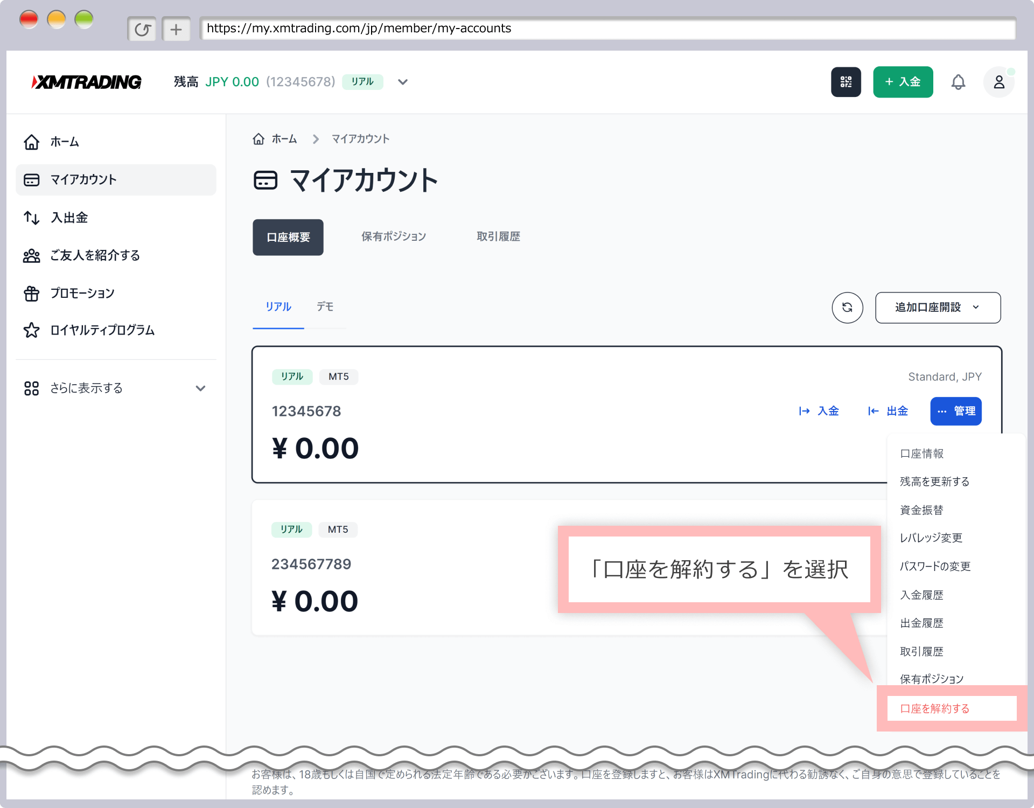Click 出金 link on account 12345678
This screenshot has height=808, width=1034.
tap(888, 411)
